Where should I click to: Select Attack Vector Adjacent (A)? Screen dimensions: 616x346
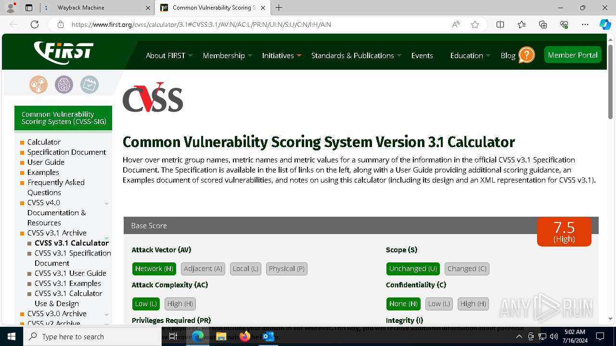(203, 269)
